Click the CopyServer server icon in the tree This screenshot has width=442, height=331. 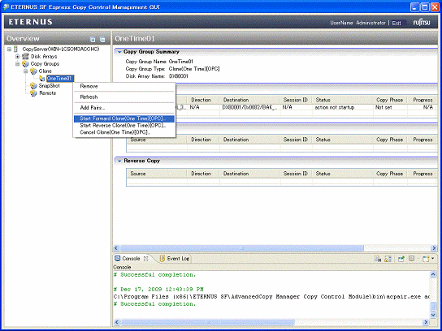pyautogui.click(x=15, y=49)
